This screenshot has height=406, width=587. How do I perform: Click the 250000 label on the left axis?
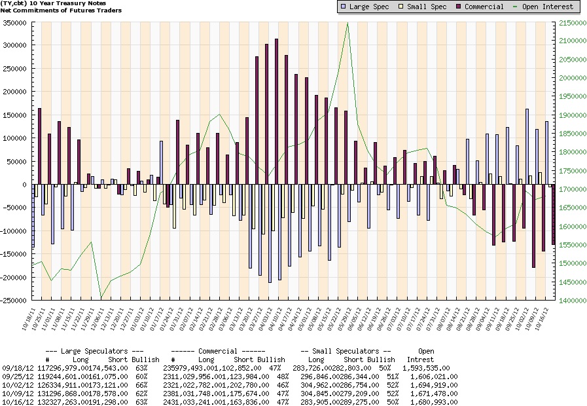coord(14,69)
